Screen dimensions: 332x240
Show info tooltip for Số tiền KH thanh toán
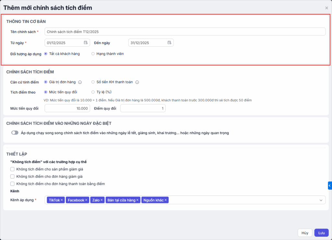pos(137,82)
